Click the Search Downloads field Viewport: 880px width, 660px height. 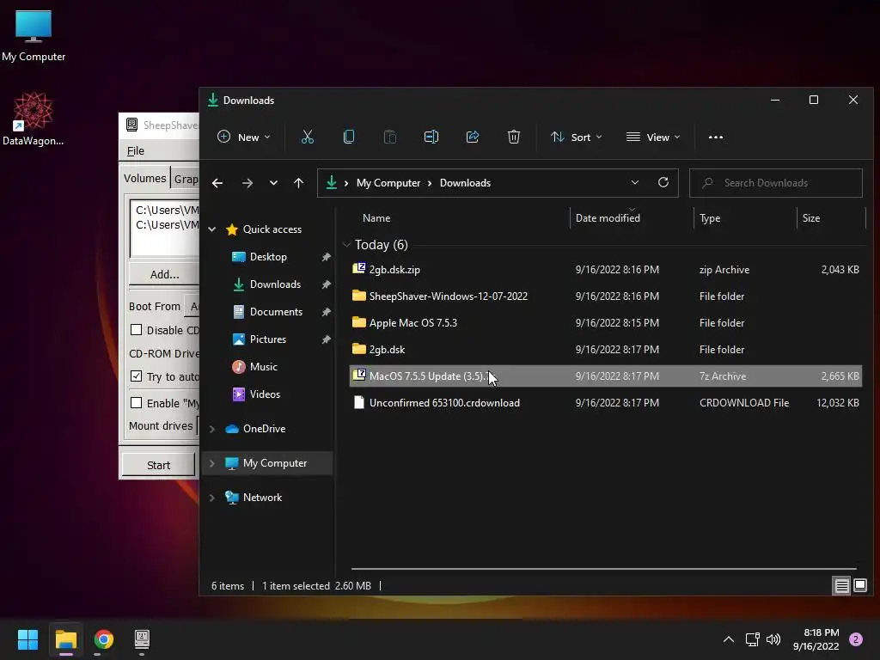776,183
